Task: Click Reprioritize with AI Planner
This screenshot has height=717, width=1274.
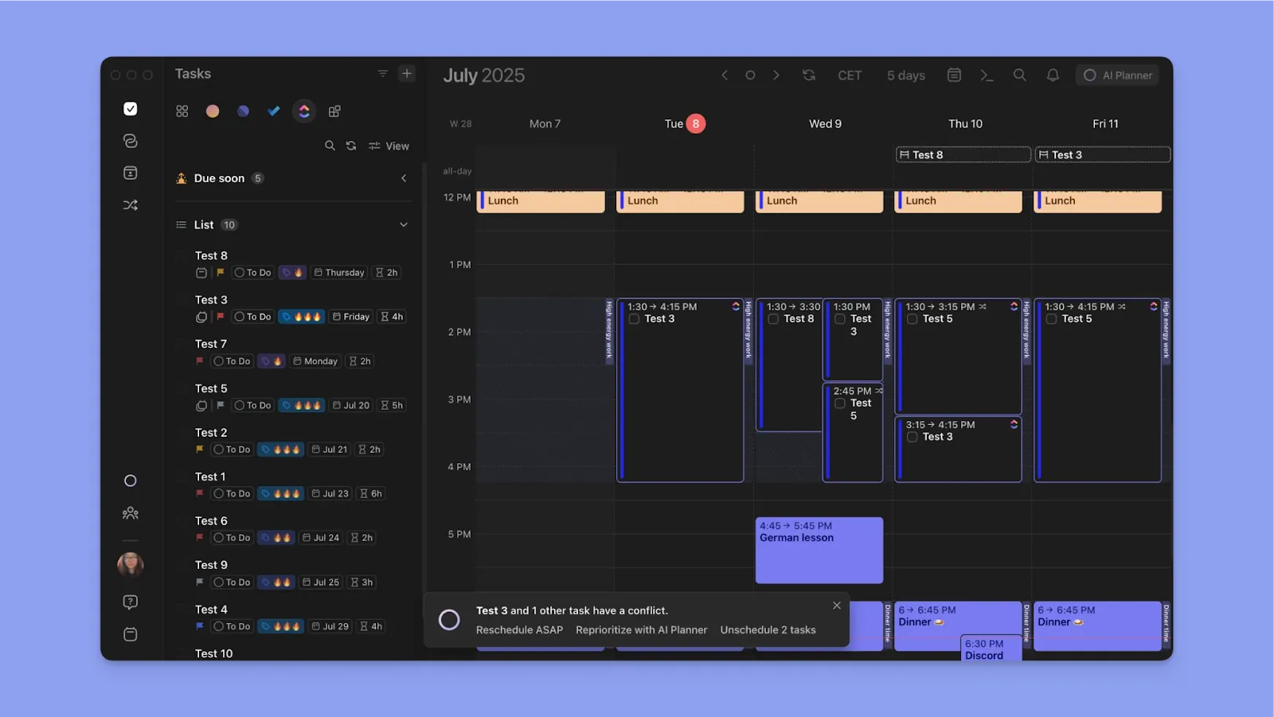Action: [x=641, y=630]
